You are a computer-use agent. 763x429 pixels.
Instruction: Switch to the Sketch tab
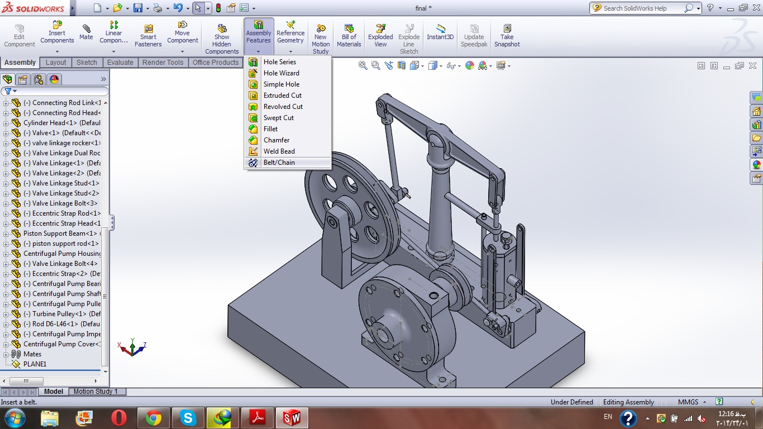(87, 63)
